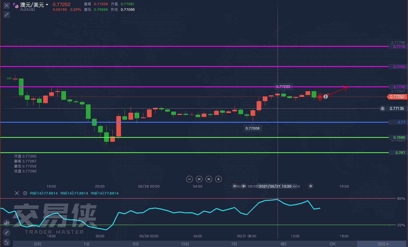This screenshot has height=247, width=408.
Task: Close the AUDUSD chart panel
Action: point(7,5)
